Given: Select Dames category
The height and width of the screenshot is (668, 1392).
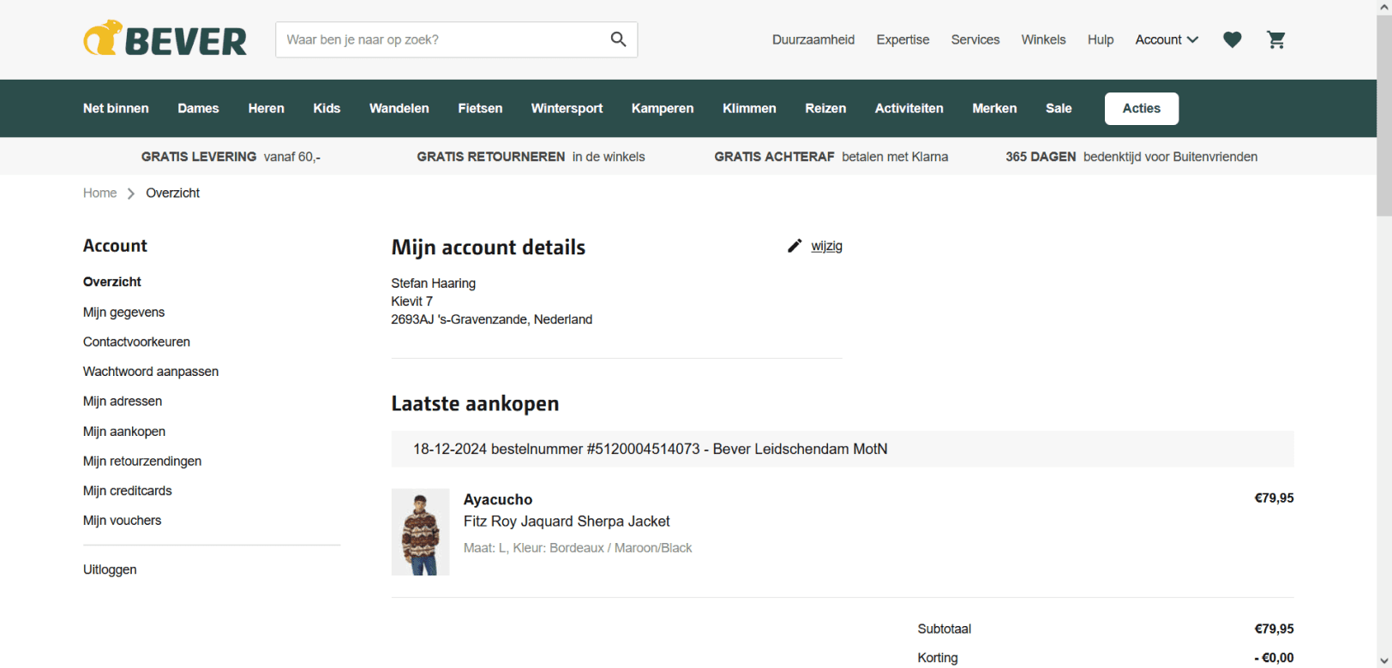Looking at the screenshot, I should click(198, 108).
